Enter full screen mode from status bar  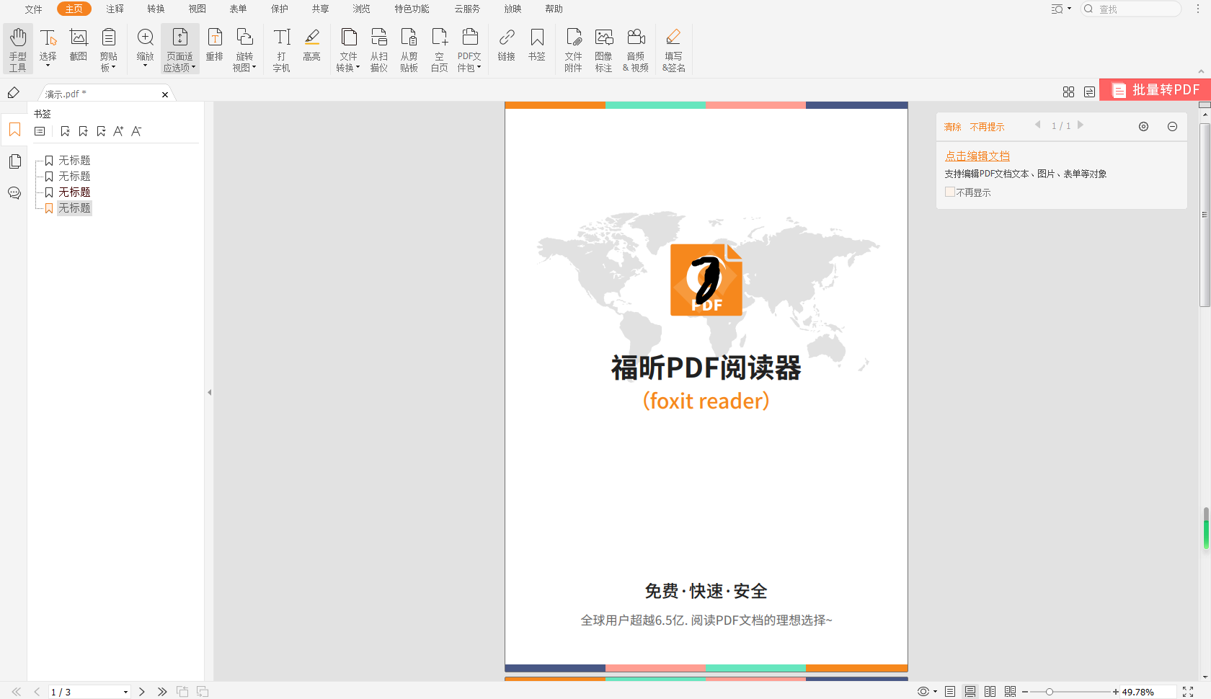[x=1188, y=692]
